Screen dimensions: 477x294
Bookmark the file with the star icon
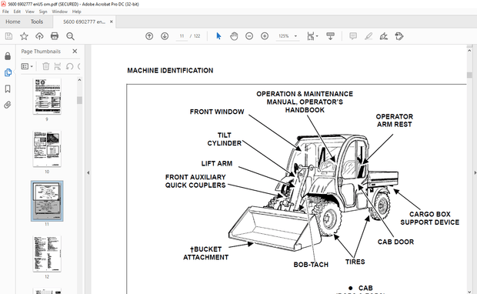[24, 36]
